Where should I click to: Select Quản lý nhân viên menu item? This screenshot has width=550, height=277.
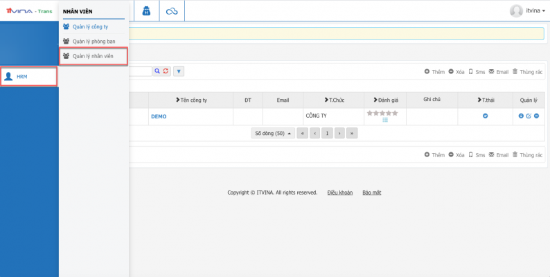click(x=94, y=56)
